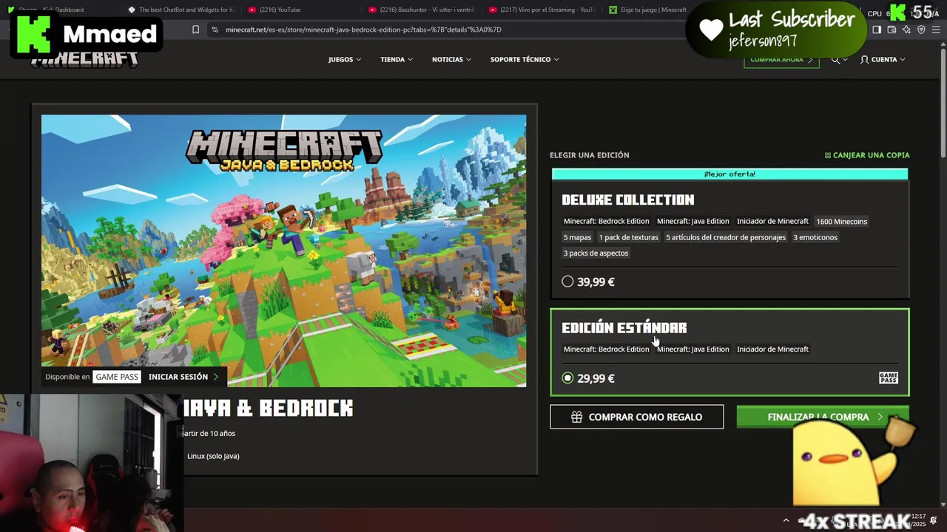
Task: Expand the NOTICIAS navigation menu
Action: (451, 59)
